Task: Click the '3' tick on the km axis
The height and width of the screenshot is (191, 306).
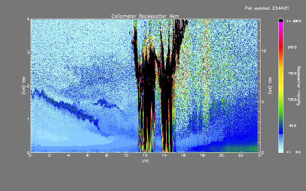Action: coord(28,52)
